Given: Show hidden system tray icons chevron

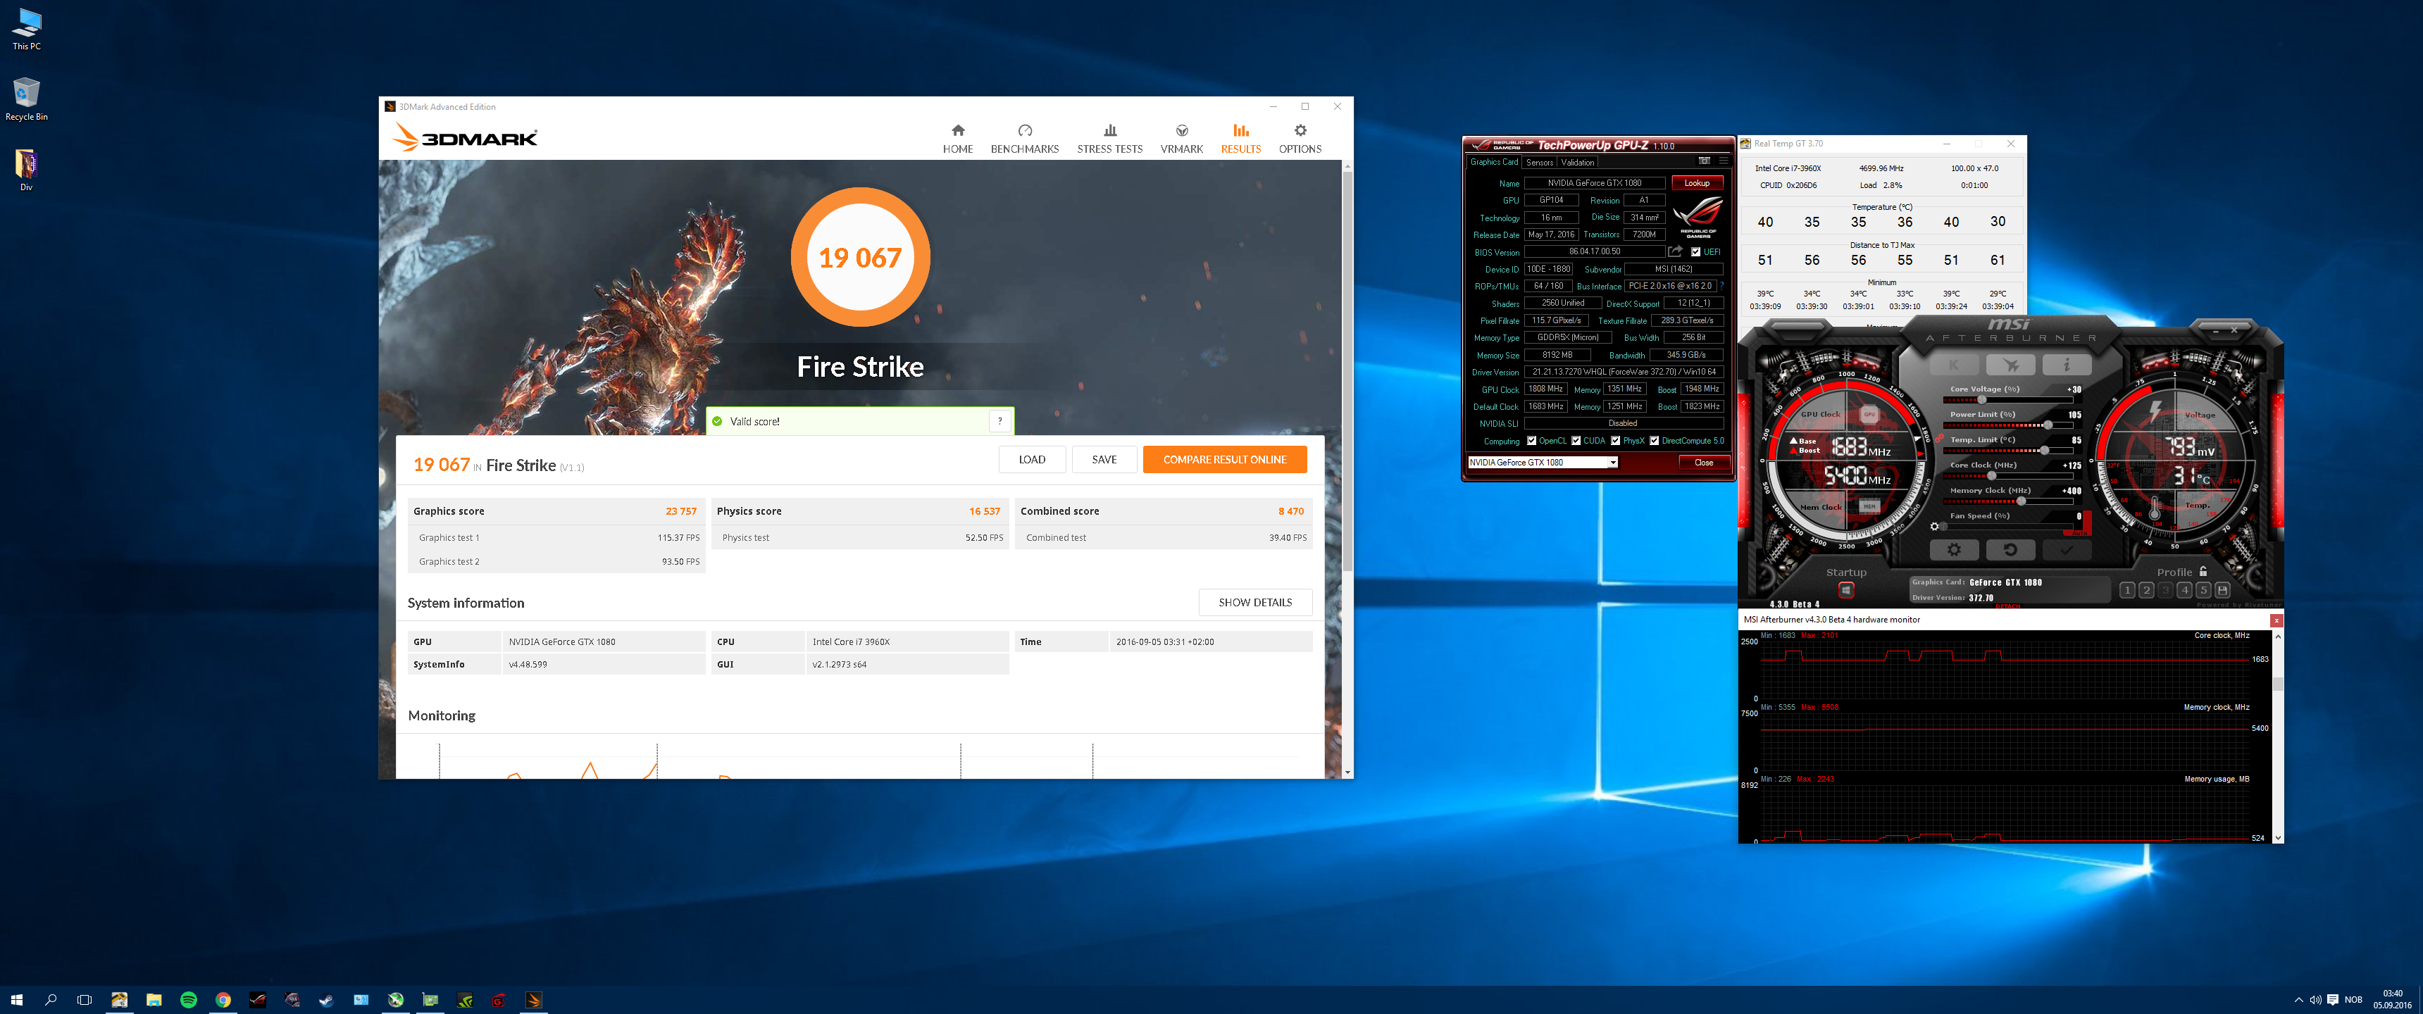Looking at the screenshot, I should click(x=2299, y=1000).
